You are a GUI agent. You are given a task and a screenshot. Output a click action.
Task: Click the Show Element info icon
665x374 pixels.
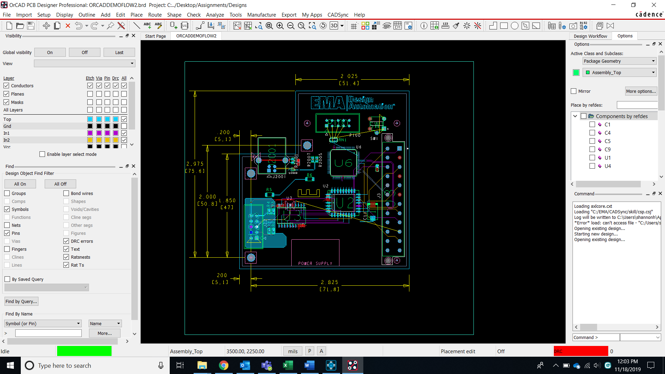click(x=424, y=26)
